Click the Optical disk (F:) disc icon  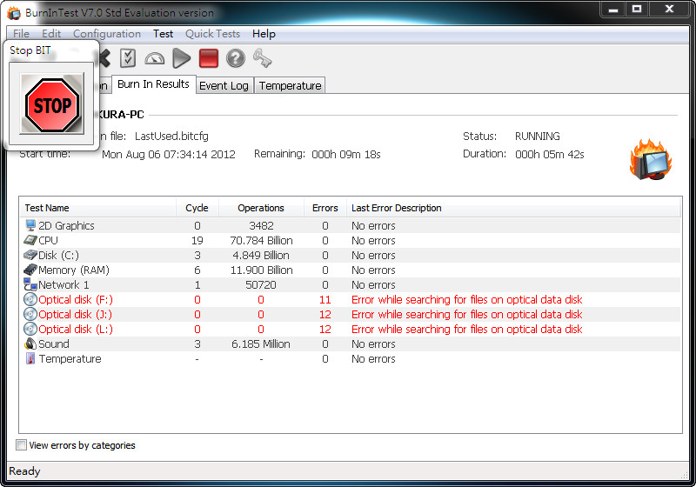pyautogui.click(x=30, y=299)
